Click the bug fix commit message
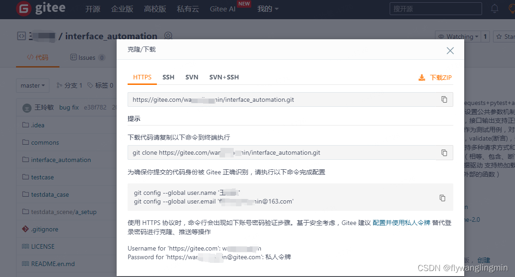The width and height of the screenshot is (515, 277). pos(69,108)
